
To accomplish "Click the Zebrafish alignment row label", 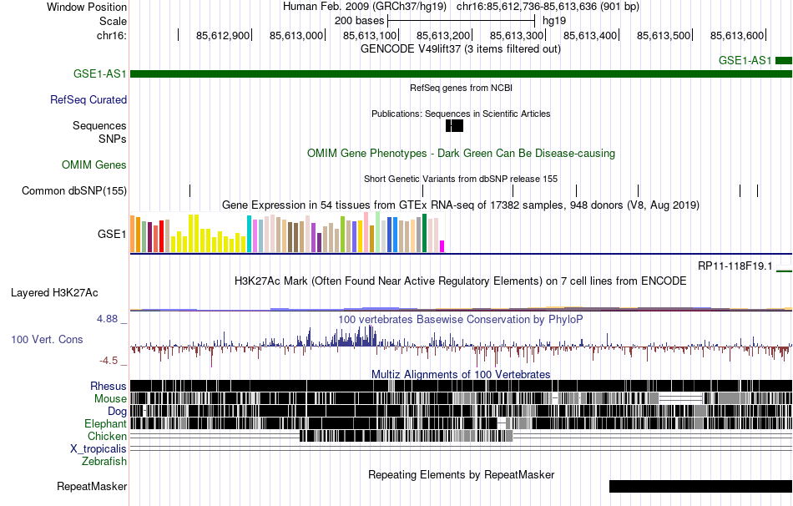I will coord(104,462).
